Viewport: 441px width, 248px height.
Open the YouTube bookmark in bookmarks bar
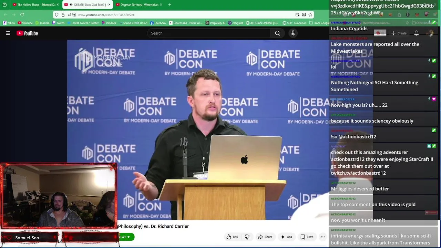(25, 23)
